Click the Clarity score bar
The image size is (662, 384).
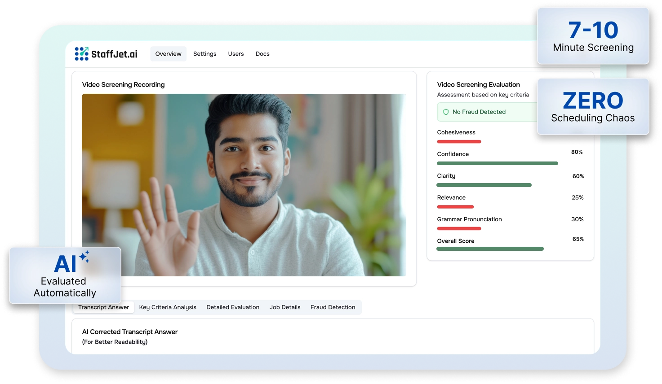point(484,185)
